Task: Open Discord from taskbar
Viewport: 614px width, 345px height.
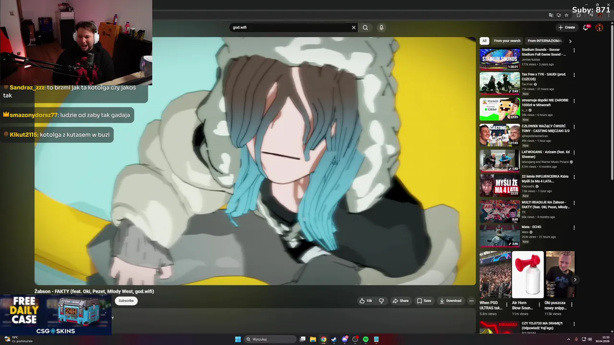Action: tap(344, 339)
